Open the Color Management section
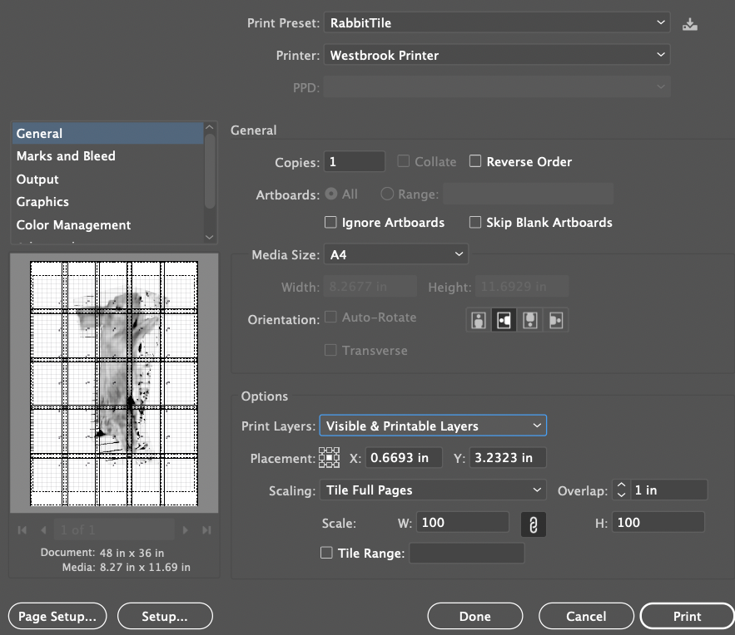 pyautogui.click(x=73, y=225)
